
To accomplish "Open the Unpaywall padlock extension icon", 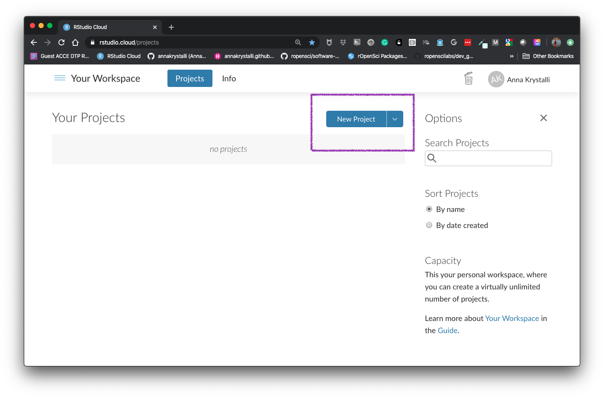I will 399,42.
